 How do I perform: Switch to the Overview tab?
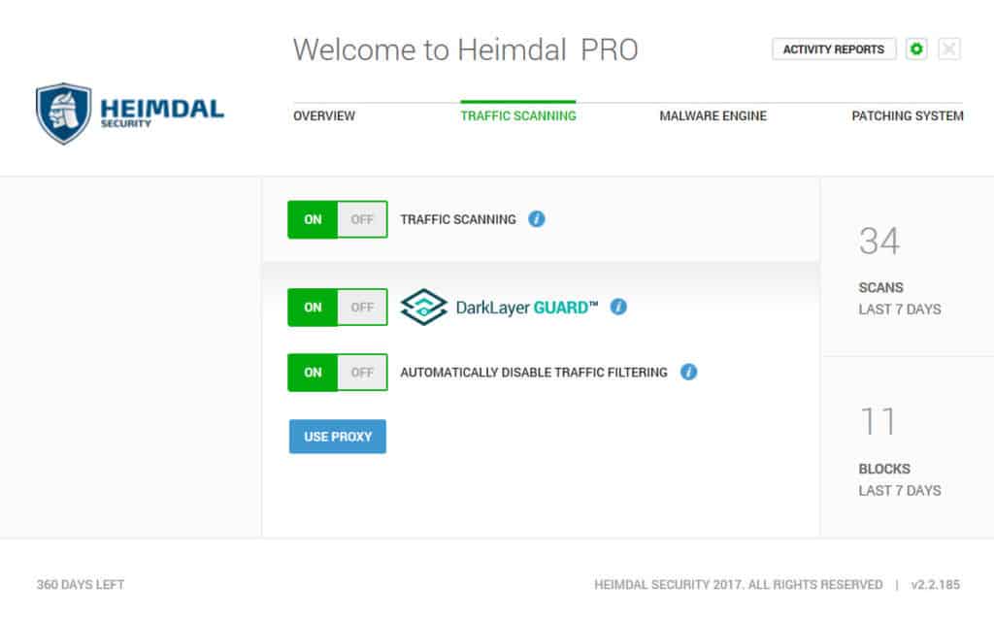coord(324,116)
